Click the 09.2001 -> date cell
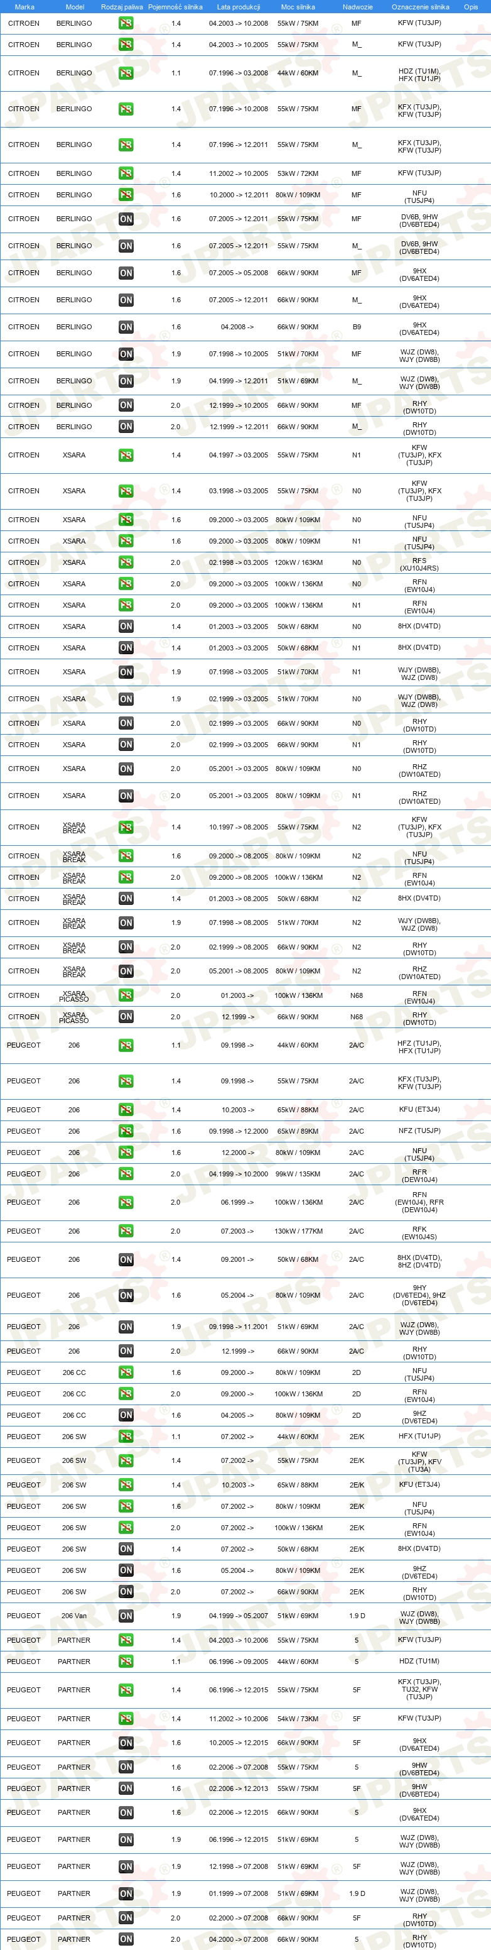This screenshot has height=1950, width=491. click(237, 1259)
